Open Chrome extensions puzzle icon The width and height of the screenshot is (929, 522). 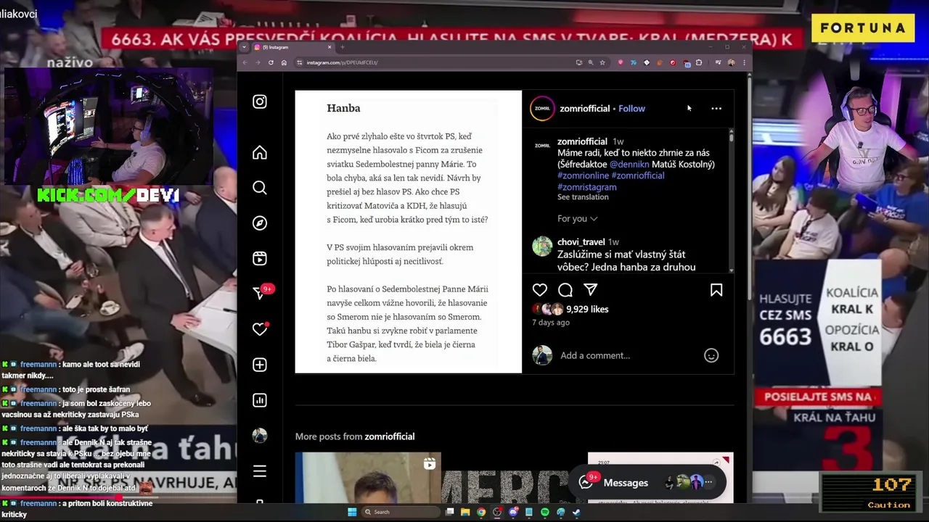[x=699, y=62]
